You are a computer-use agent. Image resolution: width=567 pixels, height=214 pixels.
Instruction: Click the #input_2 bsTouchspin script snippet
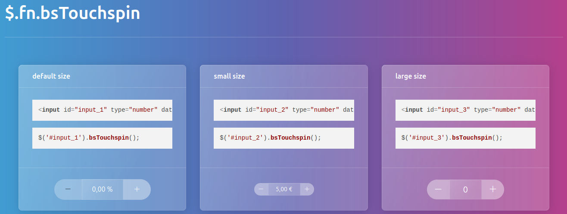(283, 138)
